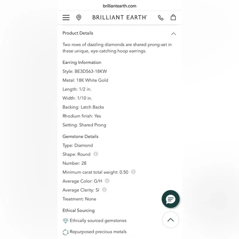The width and height of the screenshot is (239, 239).
Task: Tap the phone call icon
Action: [161, 18]
